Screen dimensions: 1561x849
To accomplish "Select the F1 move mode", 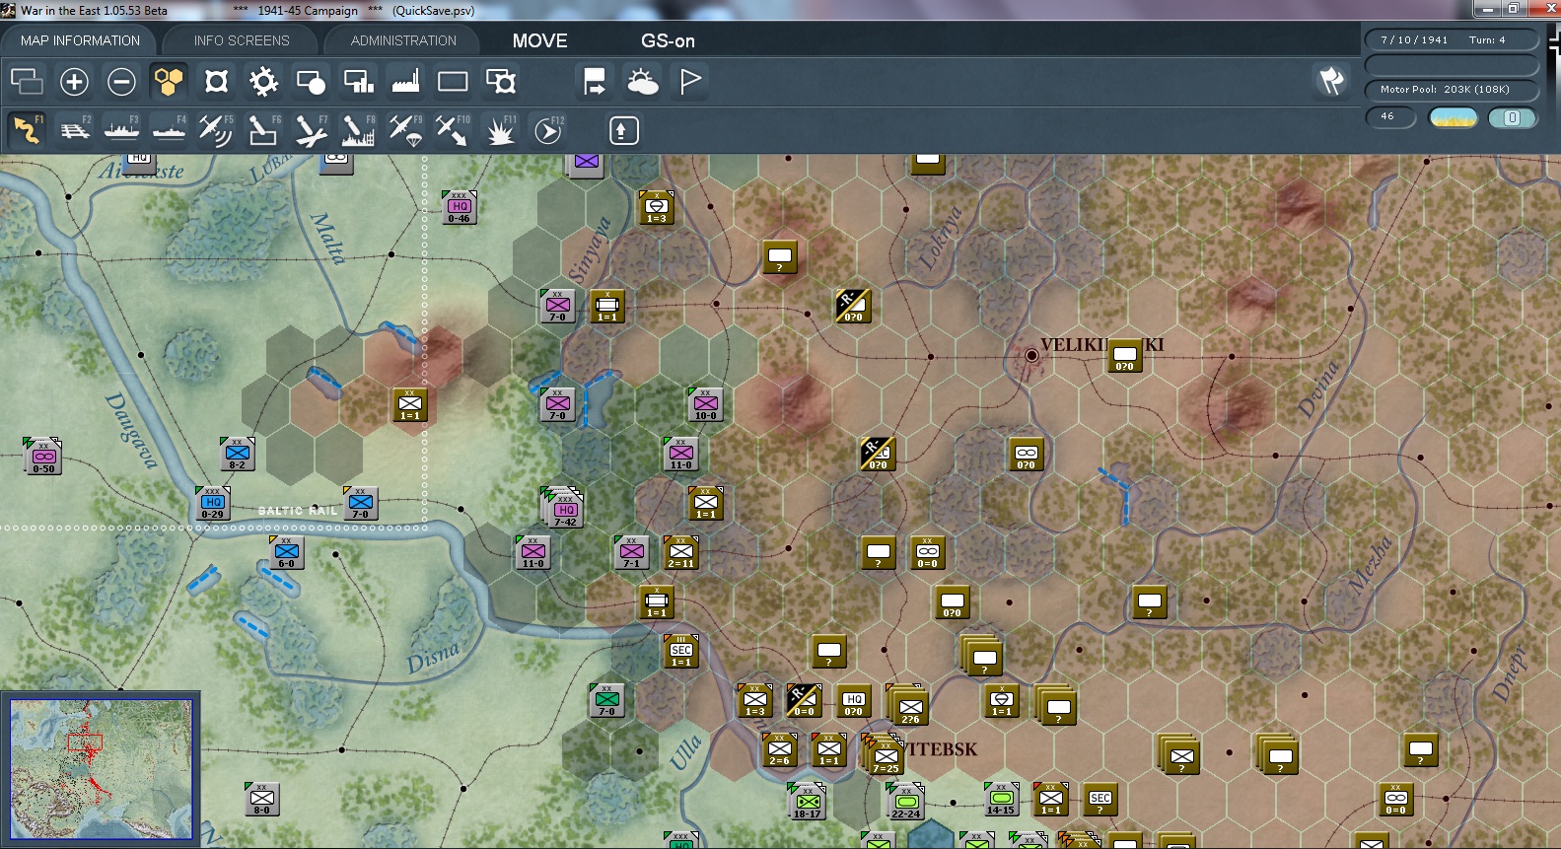I will pyautogui.click(x=27, y=129).
